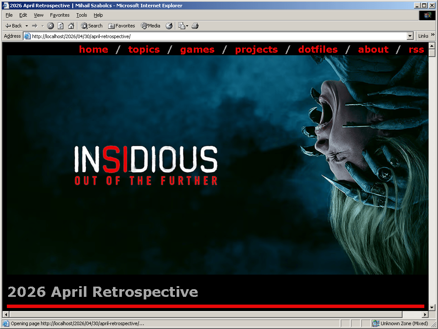Open the Edit menu
The height and width of the screenshot is (329, 438).
[x=23, y=15]
